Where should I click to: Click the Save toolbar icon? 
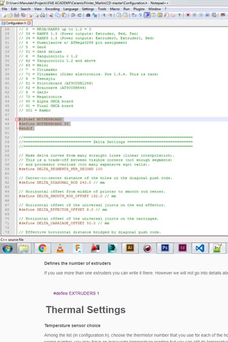coord(17,15)
